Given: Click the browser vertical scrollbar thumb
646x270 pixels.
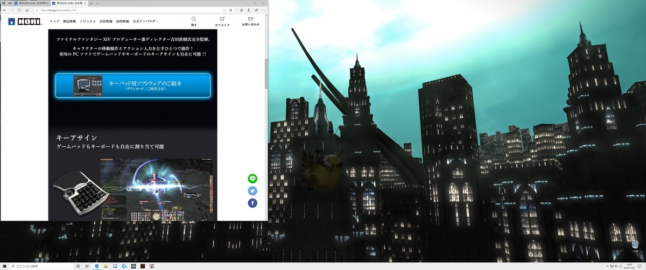Looking at the screenshot, I should point(266,73).
